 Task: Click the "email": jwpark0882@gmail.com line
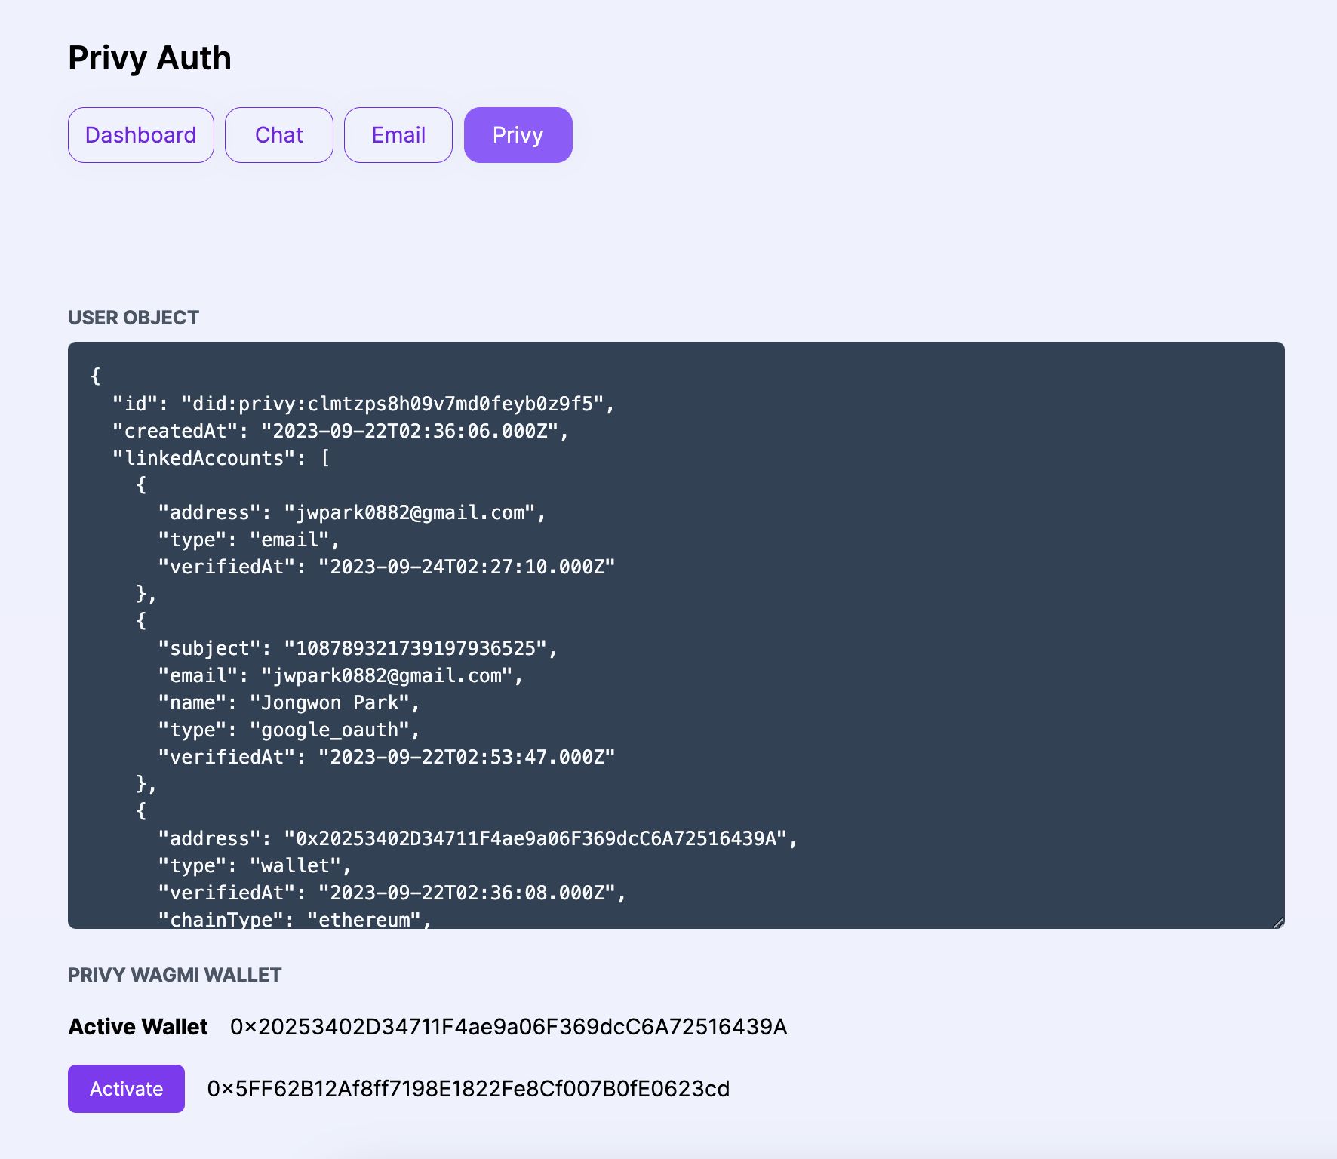point(340,675)
